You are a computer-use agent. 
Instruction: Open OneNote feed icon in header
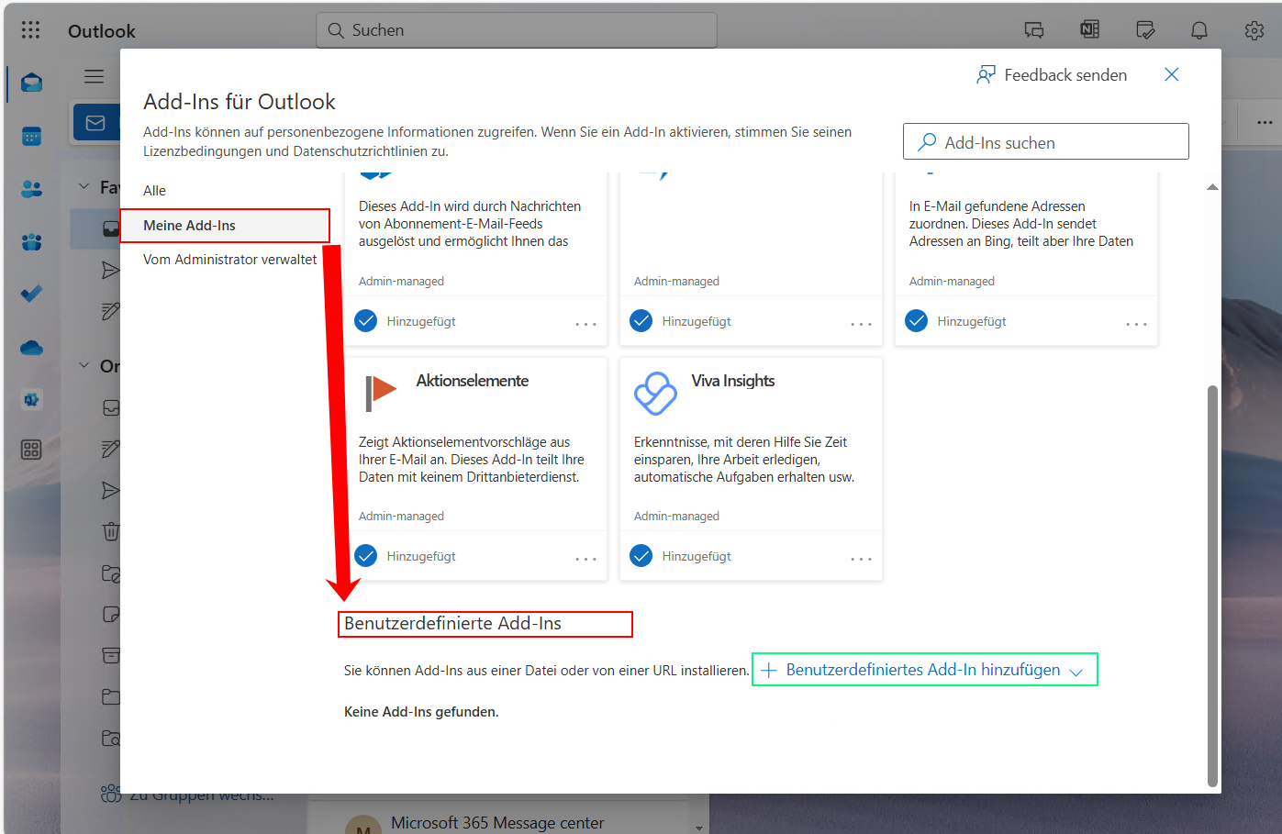click(x=1089, y=30)
